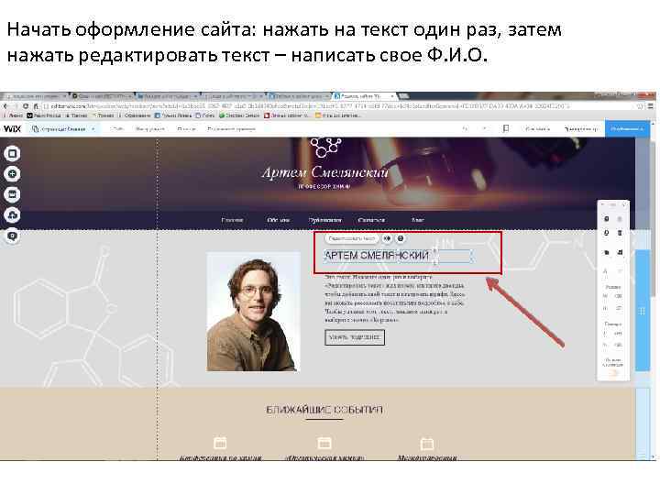Click the help icon beside Edit Text
Viewport: 660px width, 495px height.
tap(401, 238)
